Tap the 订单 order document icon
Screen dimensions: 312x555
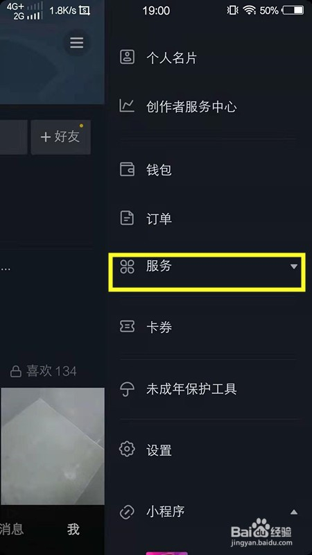pos(127,218)
